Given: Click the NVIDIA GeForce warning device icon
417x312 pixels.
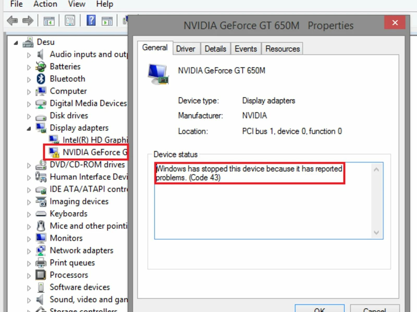Looking at the screenshot, I should point(54,152).
